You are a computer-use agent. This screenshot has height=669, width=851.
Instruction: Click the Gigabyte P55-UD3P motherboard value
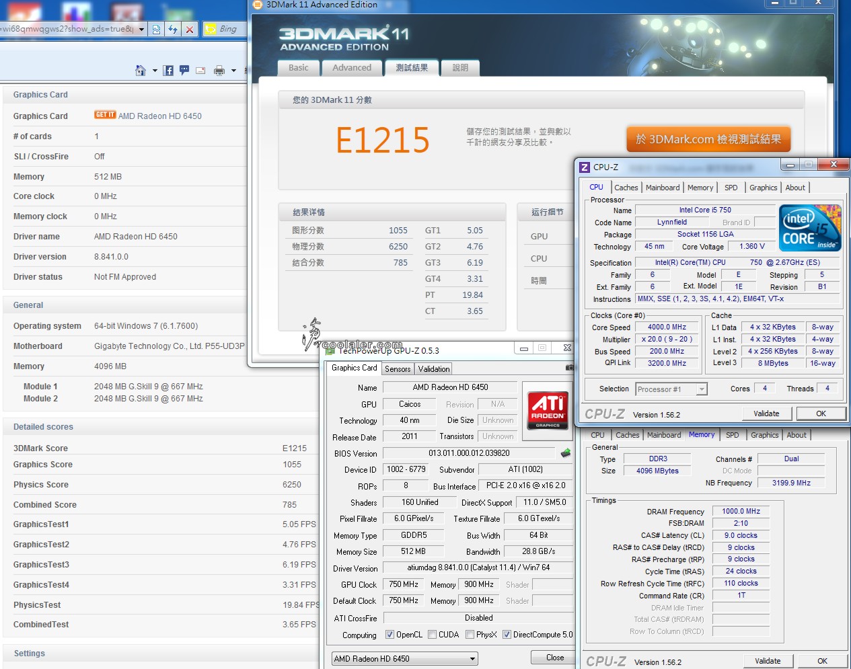click(x=170, y=346)
